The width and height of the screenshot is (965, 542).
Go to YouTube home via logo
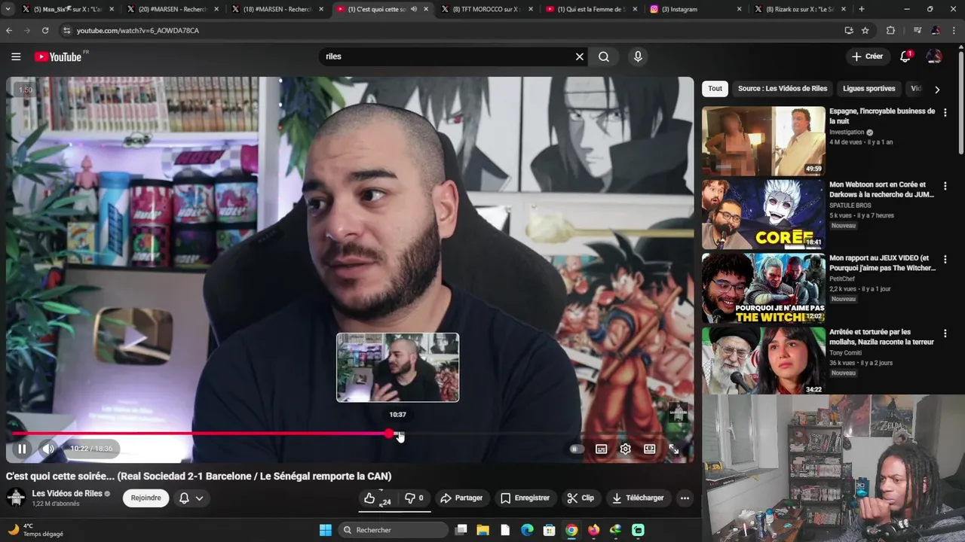coord(58,57)
